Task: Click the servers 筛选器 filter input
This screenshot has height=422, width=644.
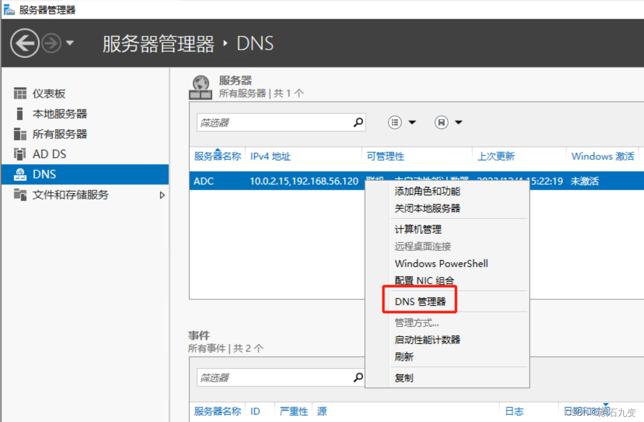Action: coord(274,122)
